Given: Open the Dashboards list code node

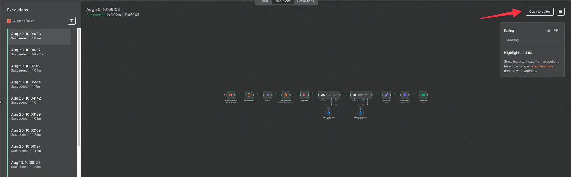Looking at the screenshot, I should tap(249, 95).
